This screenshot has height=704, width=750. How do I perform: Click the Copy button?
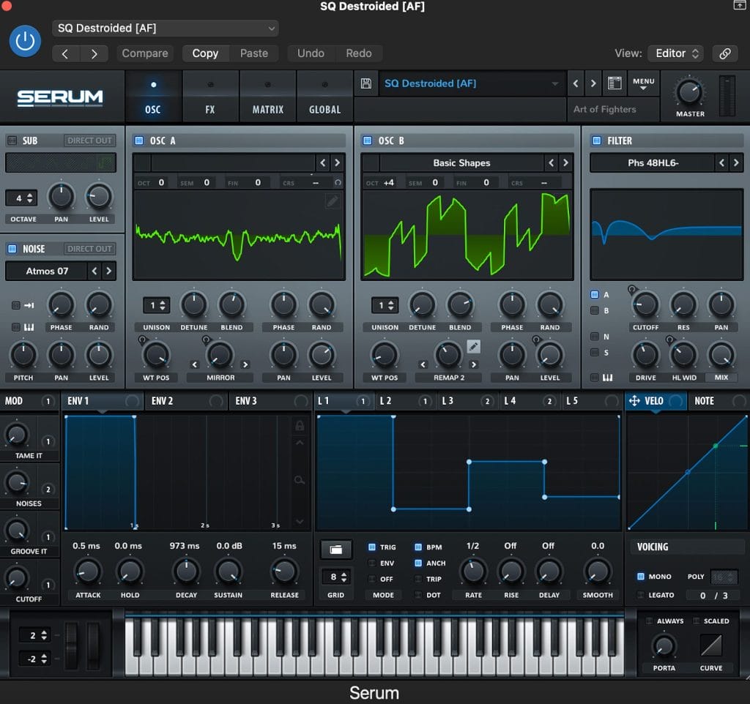point(205,53)
